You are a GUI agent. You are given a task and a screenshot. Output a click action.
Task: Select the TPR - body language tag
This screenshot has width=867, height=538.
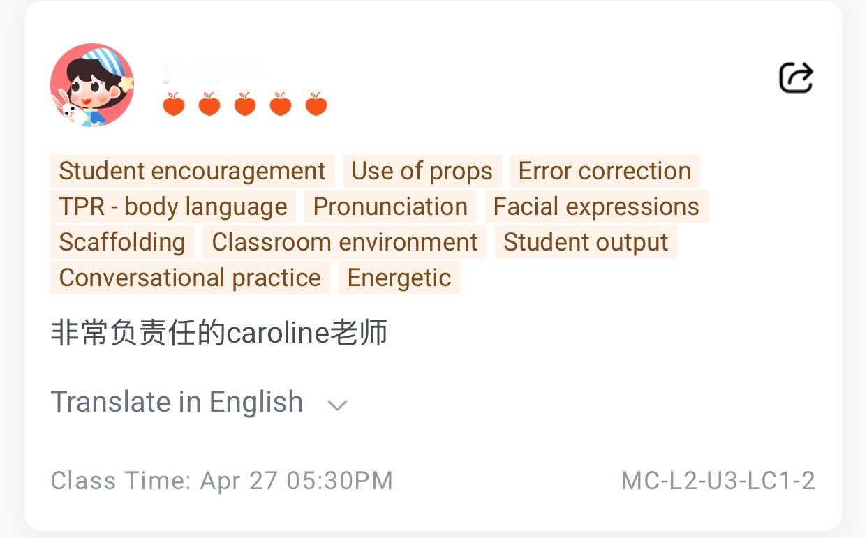tap(173, 207)
